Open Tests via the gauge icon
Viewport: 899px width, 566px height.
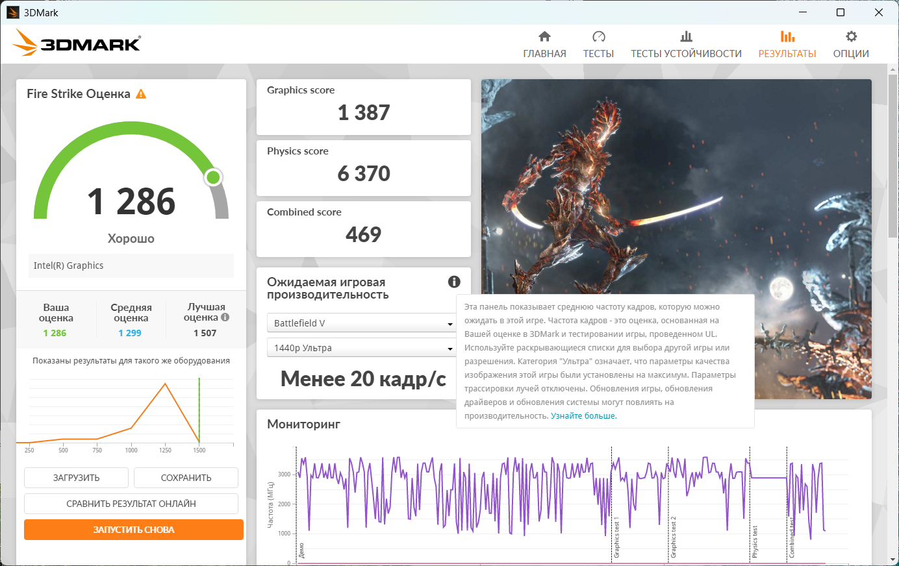[598, 36]
